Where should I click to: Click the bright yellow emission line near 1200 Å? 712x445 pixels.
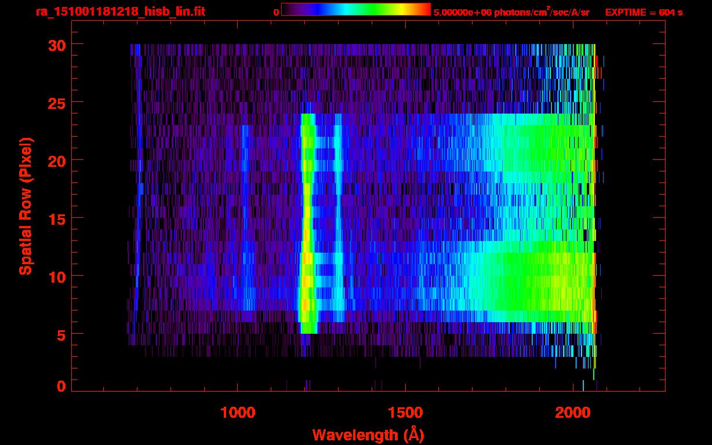point(307,232)
